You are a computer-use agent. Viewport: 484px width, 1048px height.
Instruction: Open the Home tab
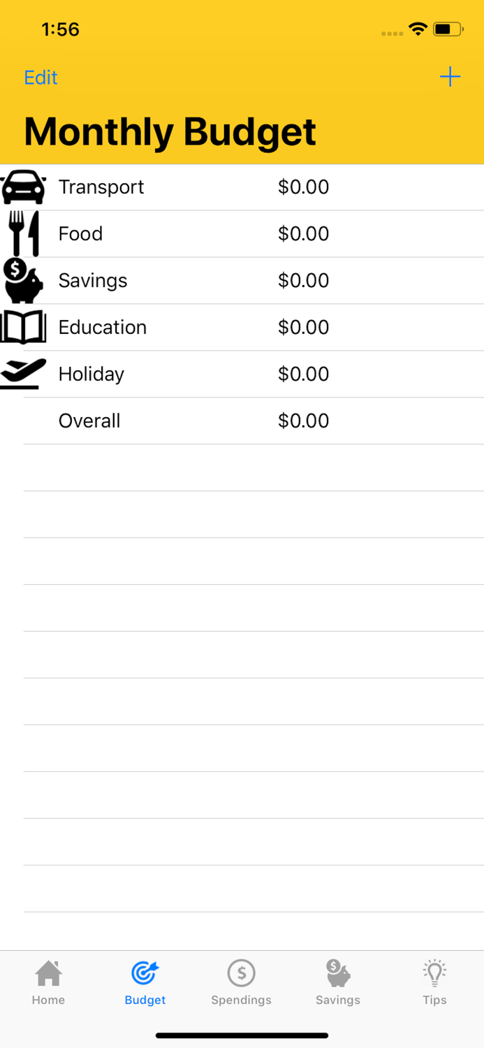click(48, 983)
